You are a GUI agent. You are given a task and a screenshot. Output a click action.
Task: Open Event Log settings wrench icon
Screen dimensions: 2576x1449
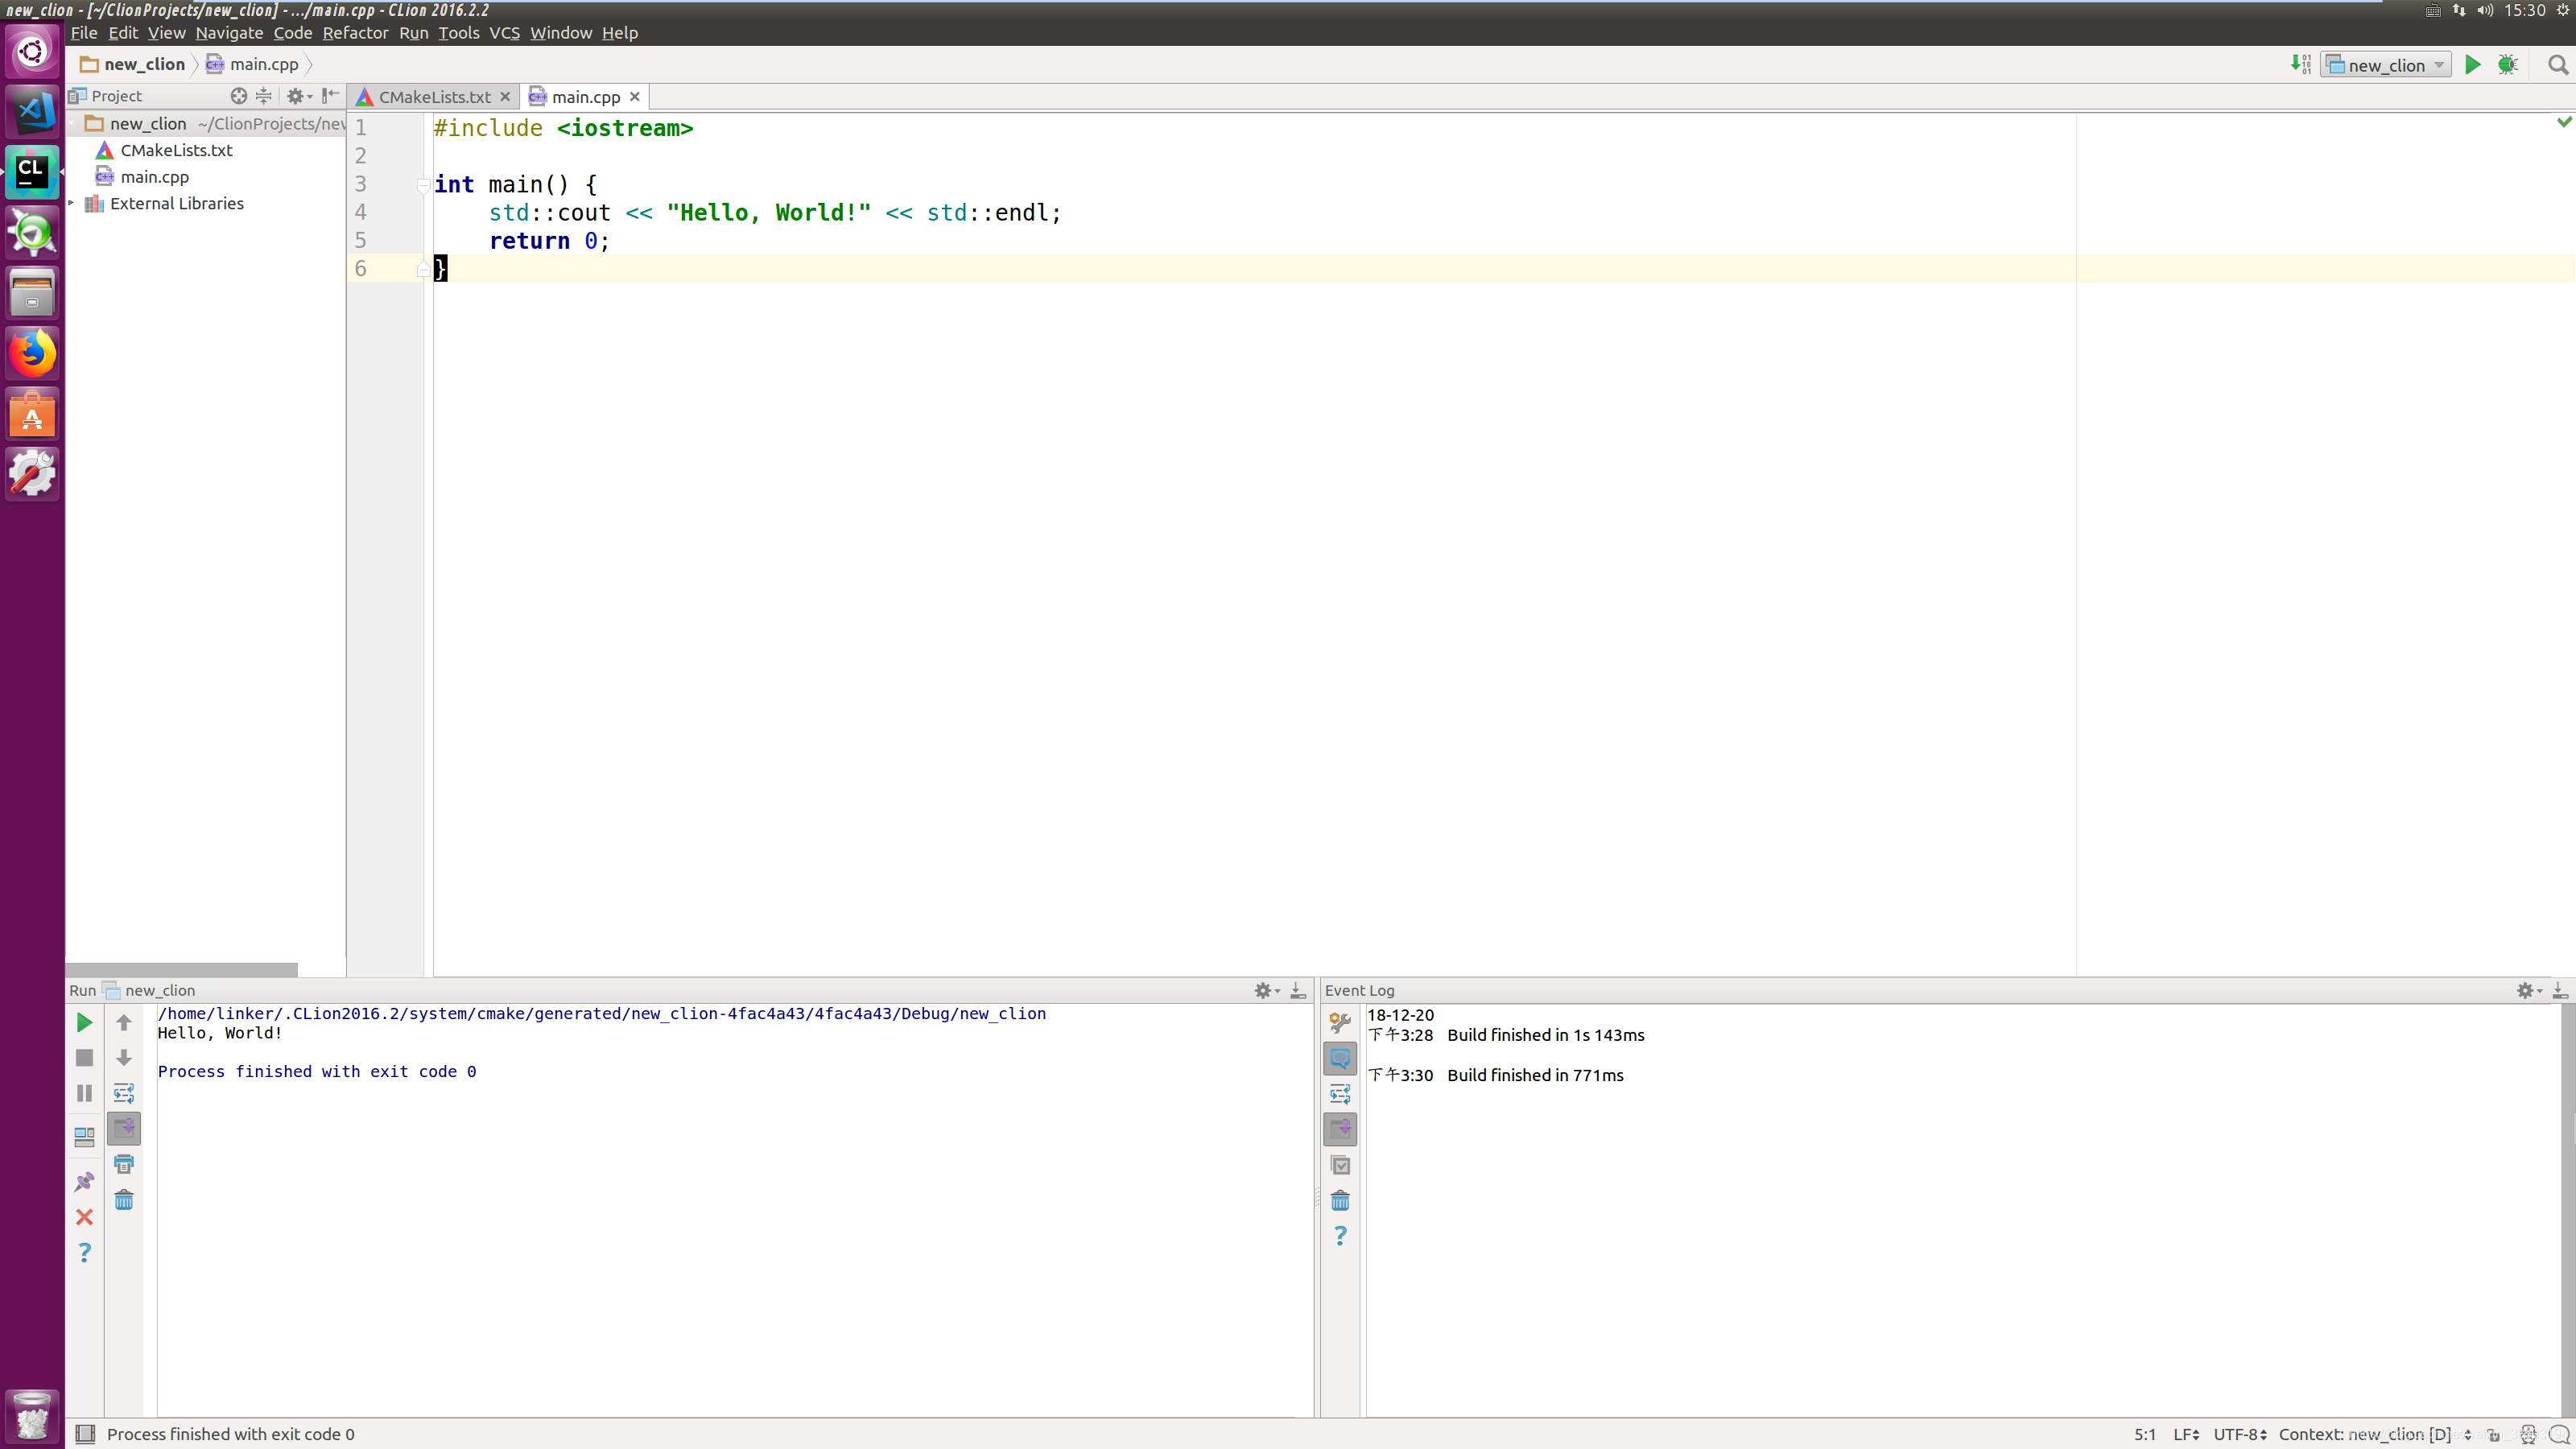point(1340,1022)
